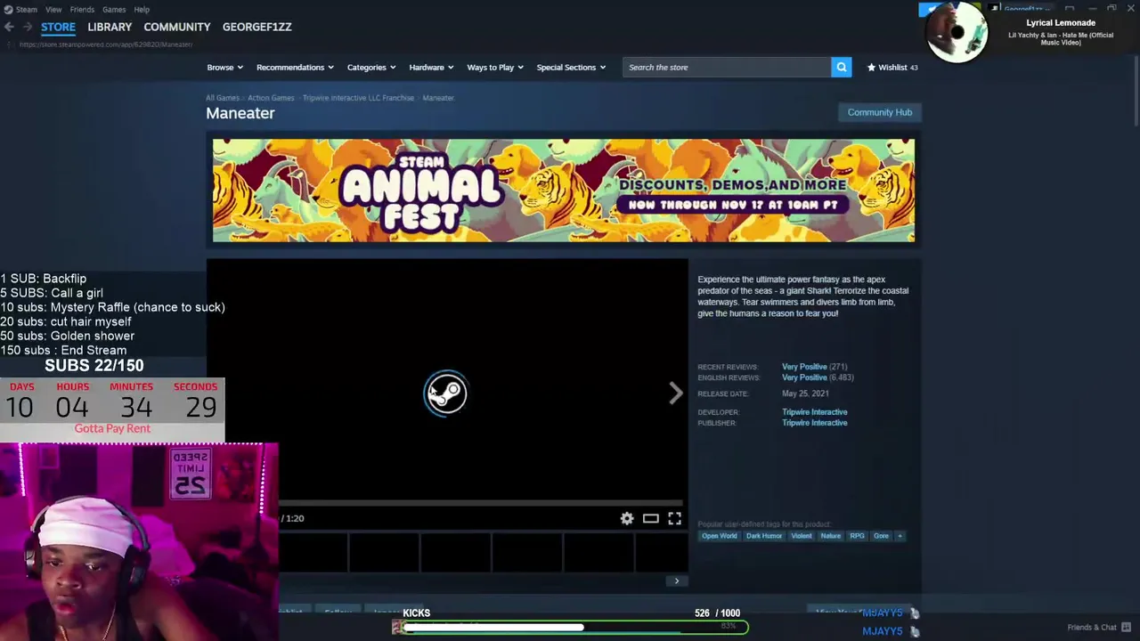Expand the Hardware dropdown
Screen dimensions: 1140x641
[431, 67]
